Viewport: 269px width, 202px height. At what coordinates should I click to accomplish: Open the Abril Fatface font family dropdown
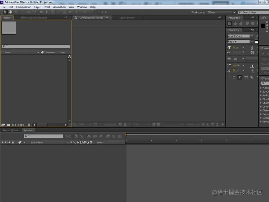point(252,36)
